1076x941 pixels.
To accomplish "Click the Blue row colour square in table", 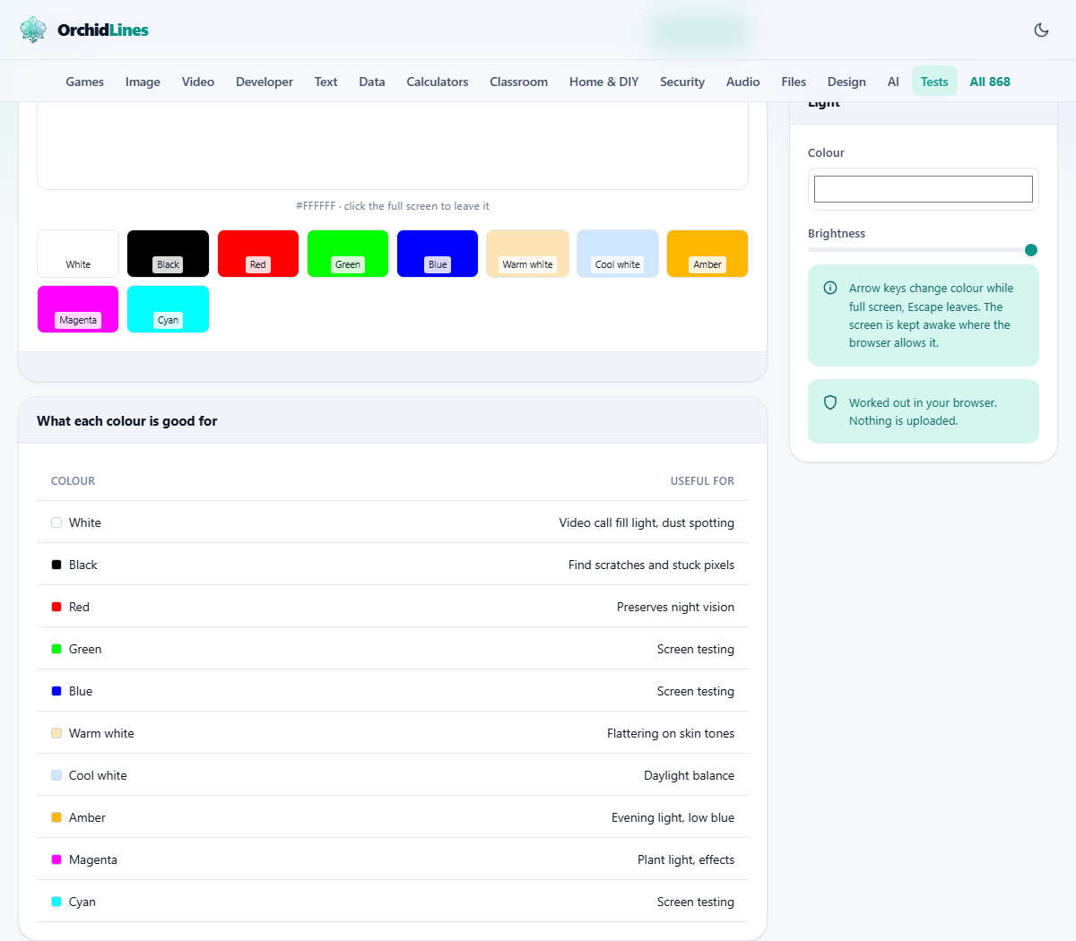I will 56,691.
